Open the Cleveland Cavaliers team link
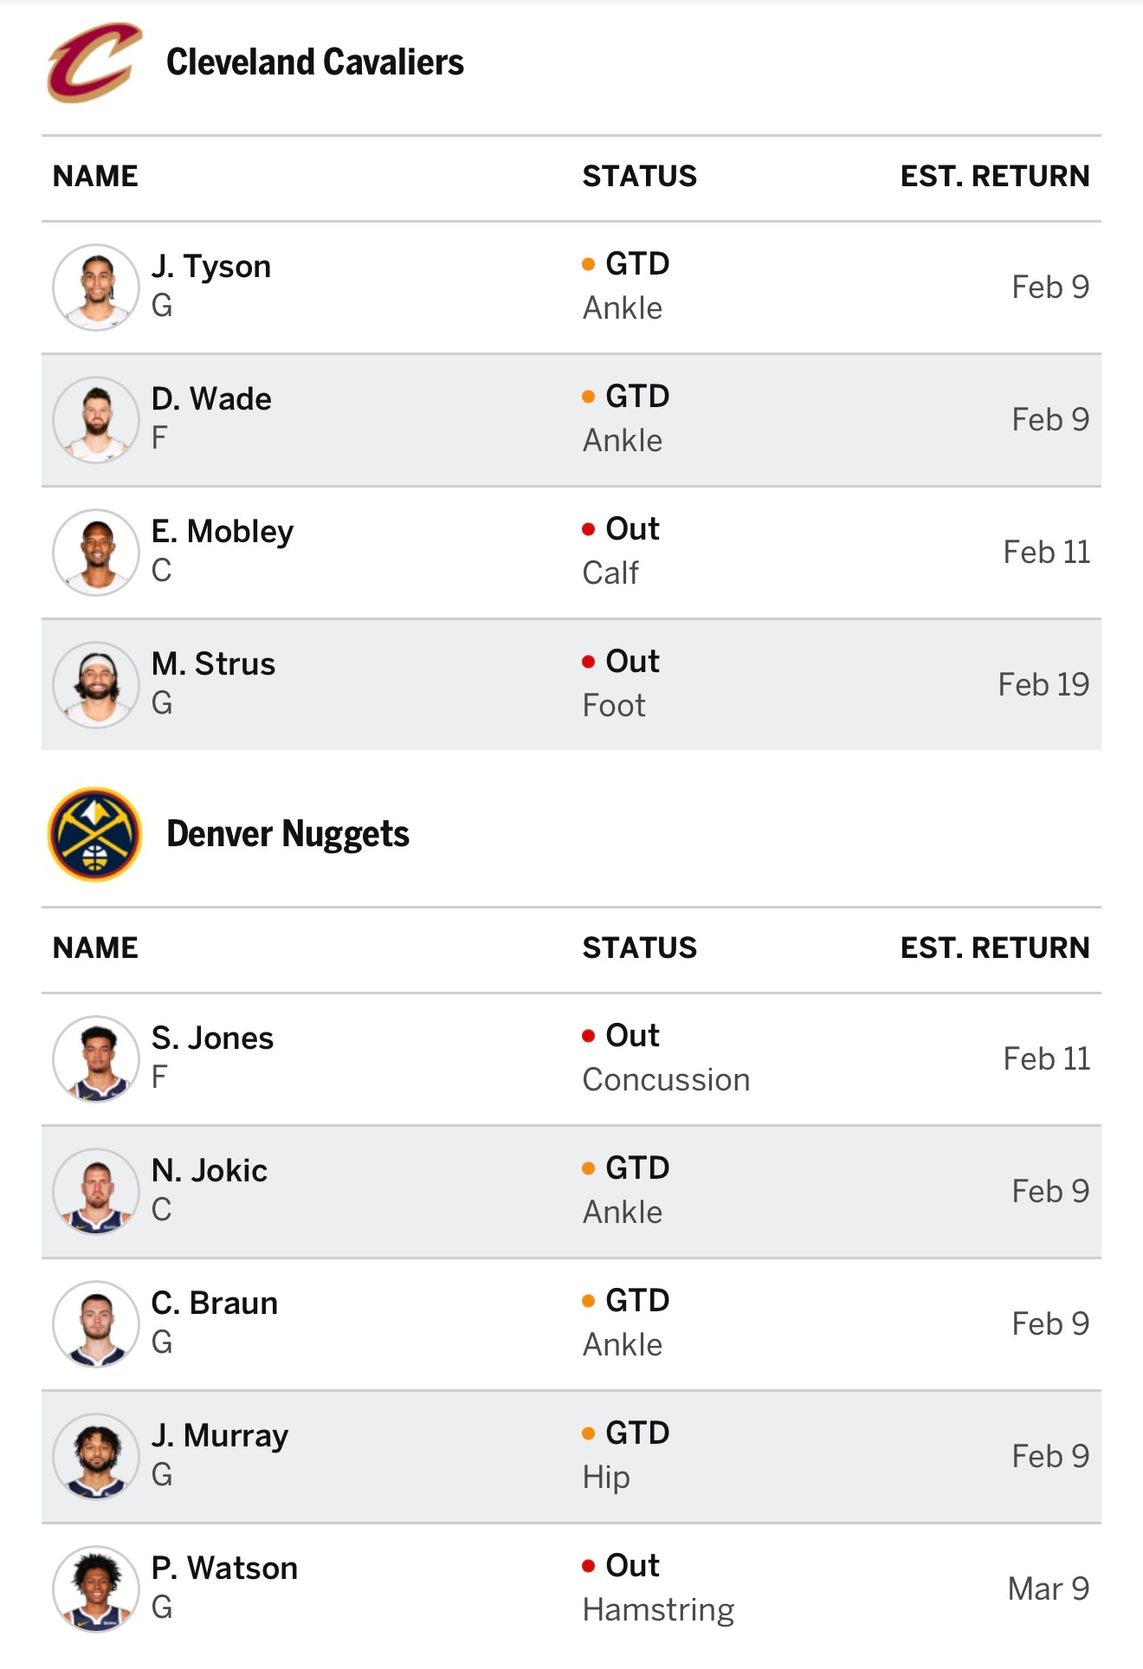Screen dimensions: 1143x1669 click(x=314, y=62)
